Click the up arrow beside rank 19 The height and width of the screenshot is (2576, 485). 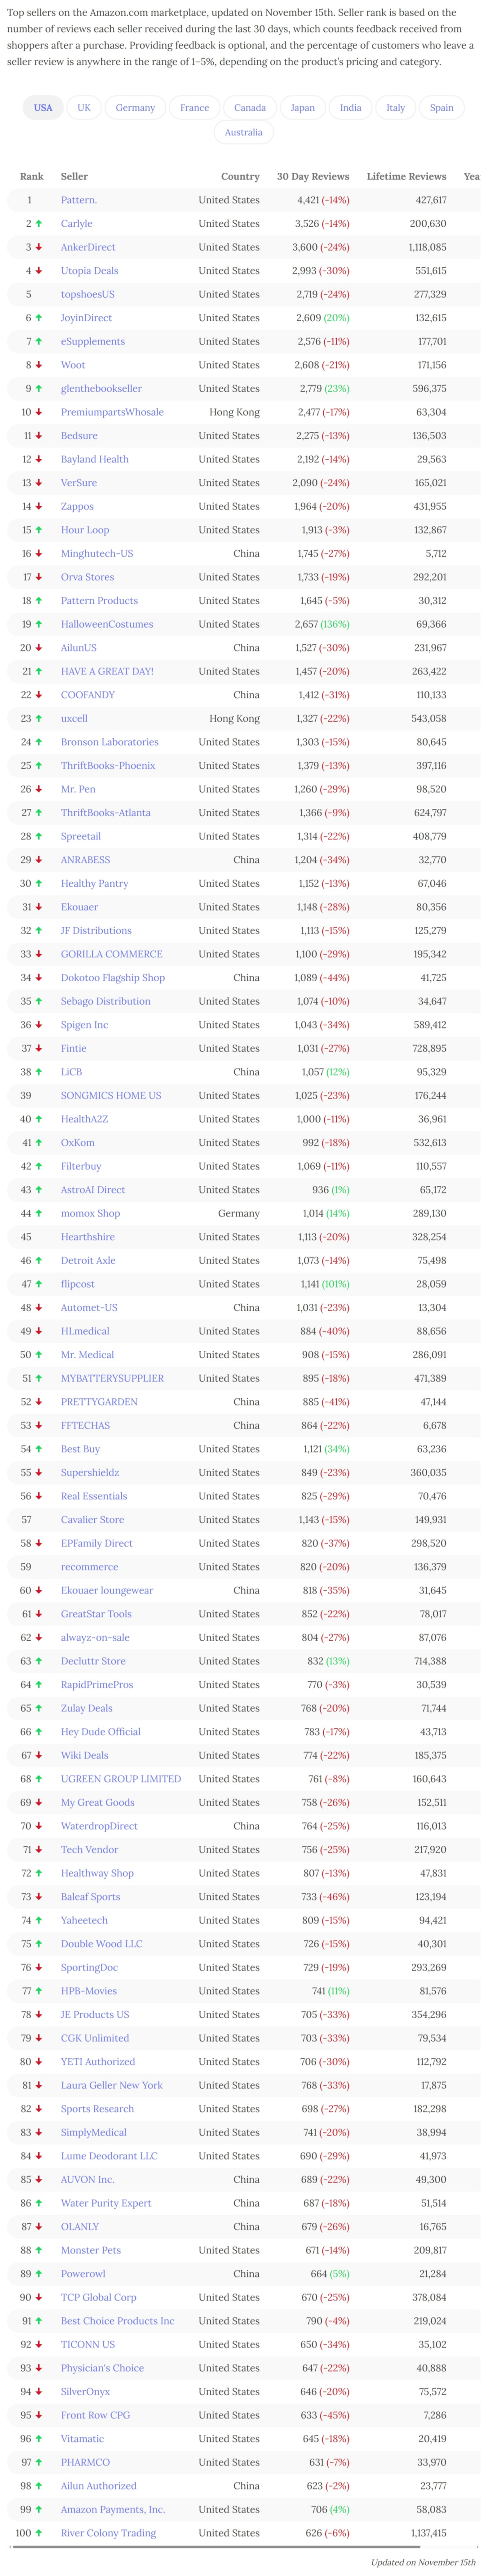[x=39, y=624]
